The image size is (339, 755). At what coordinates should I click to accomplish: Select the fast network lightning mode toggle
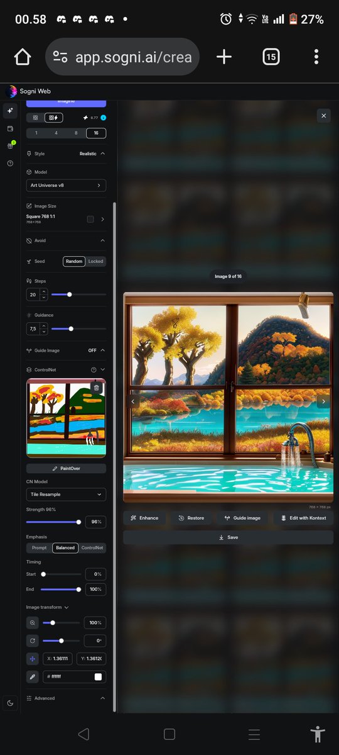53,118
